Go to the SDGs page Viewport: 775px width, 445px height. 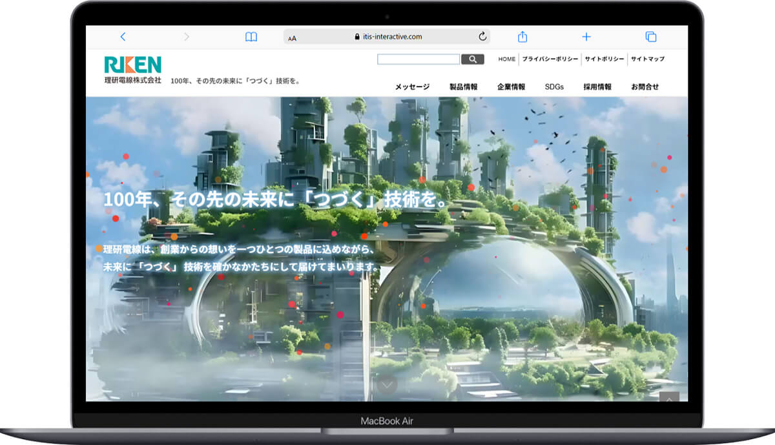(x=554, y=87)
